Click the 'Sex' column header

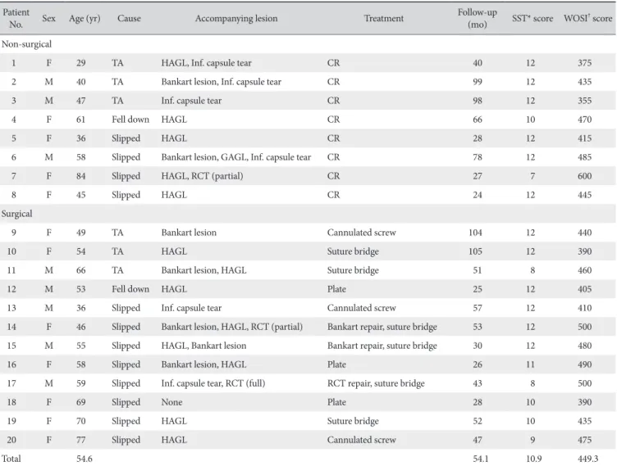coord(48,18)
